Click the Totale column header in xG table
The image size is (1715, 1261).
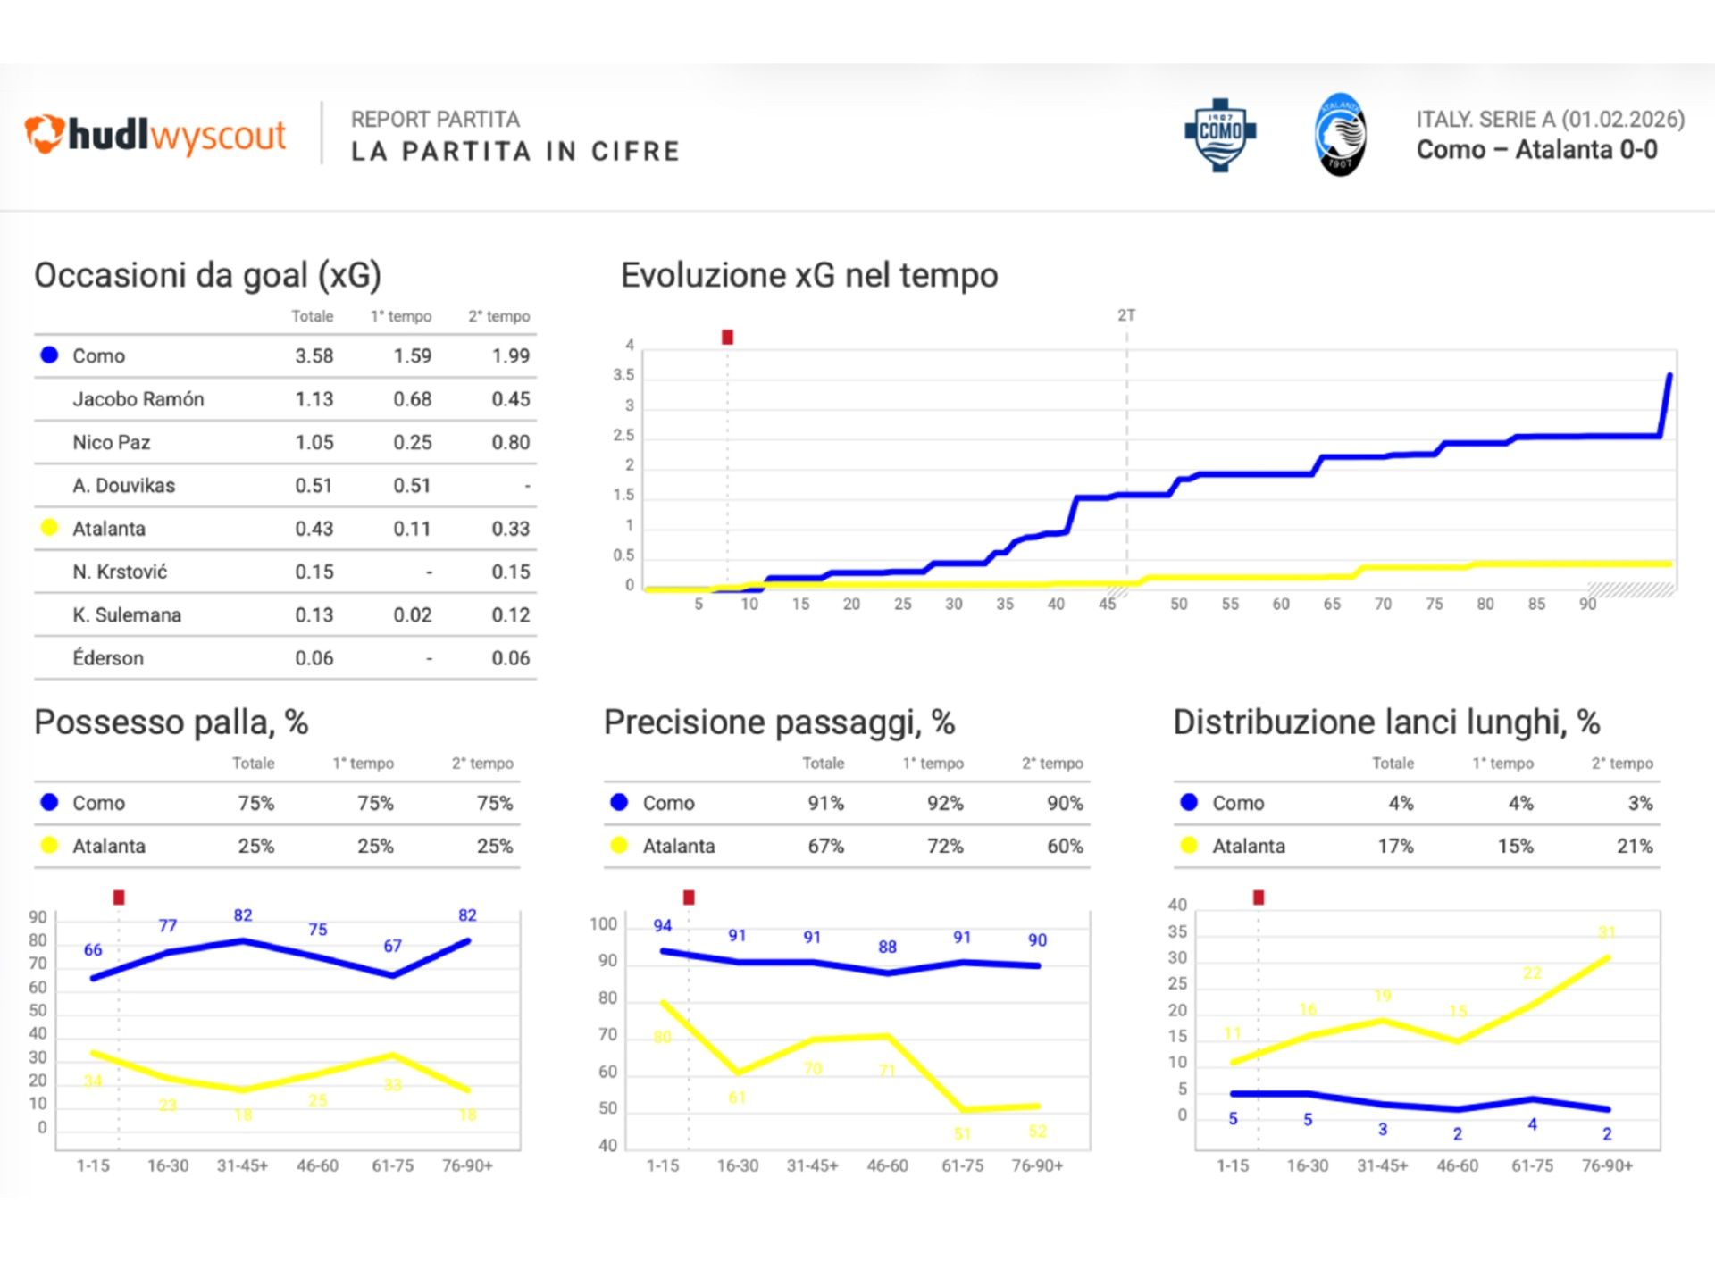click(312, 316)
